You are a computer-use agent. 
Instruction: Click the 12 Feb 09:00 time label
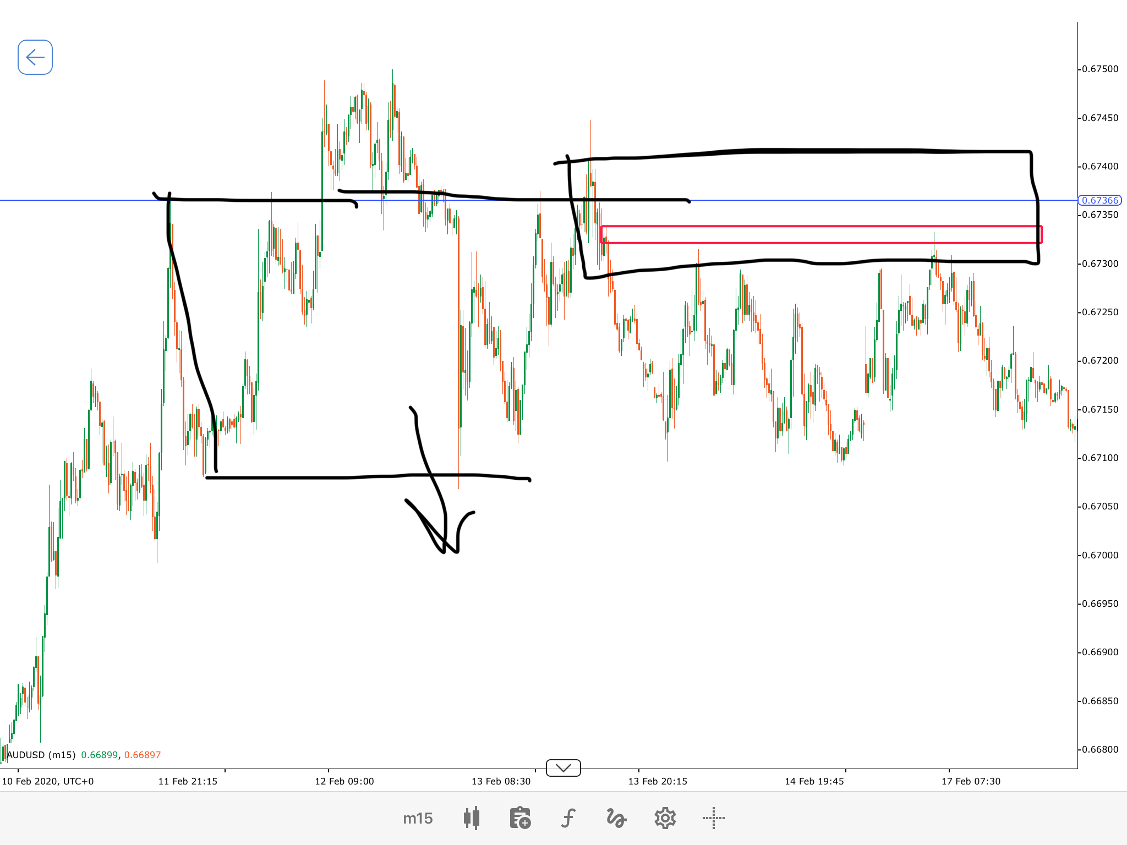coord(344,781)
